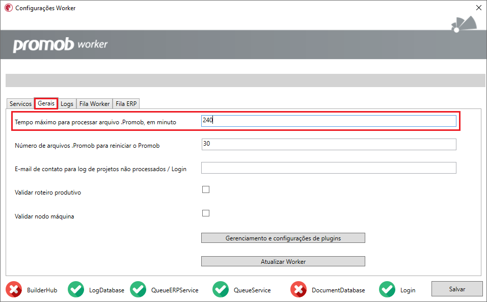The image size is (487, 302).
Task: Focus the Tempo máximo para processar field
Action: click(x=329, y=121)
